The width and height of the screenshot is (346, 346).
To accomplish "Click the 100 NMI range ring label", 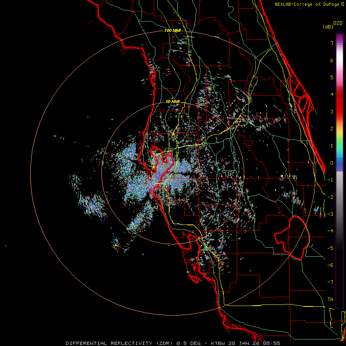I will click(173, 30).
